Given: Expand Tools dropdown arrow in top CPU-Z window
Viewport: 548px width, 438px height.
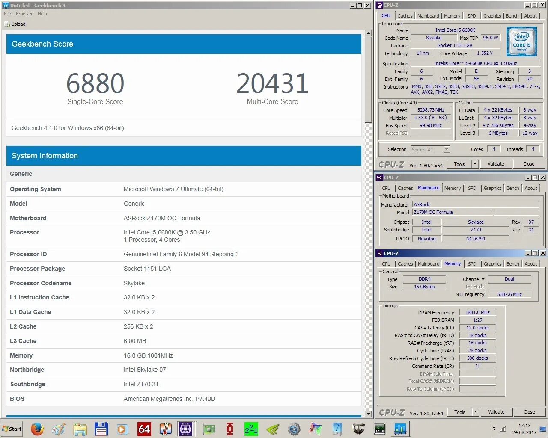Looking at the screenshot, I should (475, 164).
